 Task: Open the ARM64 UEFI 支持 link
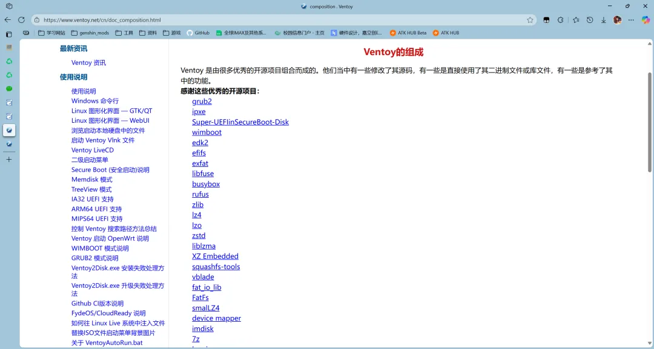click(96, 209)
